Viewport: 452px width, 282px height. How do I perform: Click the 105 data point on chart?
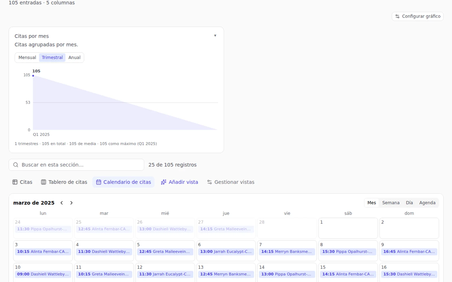tap(33, 76)
